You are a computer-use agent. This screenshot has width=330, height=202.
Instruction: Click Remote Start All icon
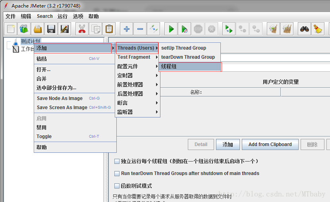pos(229,29)
